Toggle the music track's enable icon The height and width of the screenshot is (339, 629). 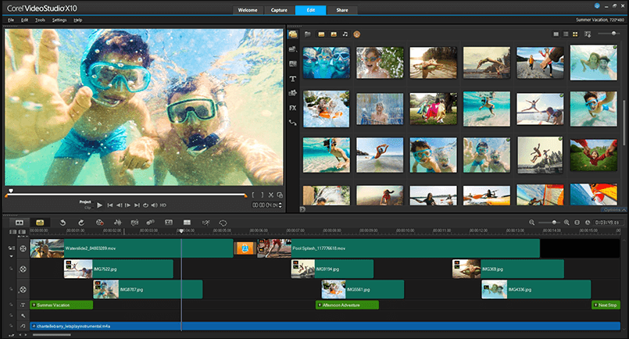[23, 326]
